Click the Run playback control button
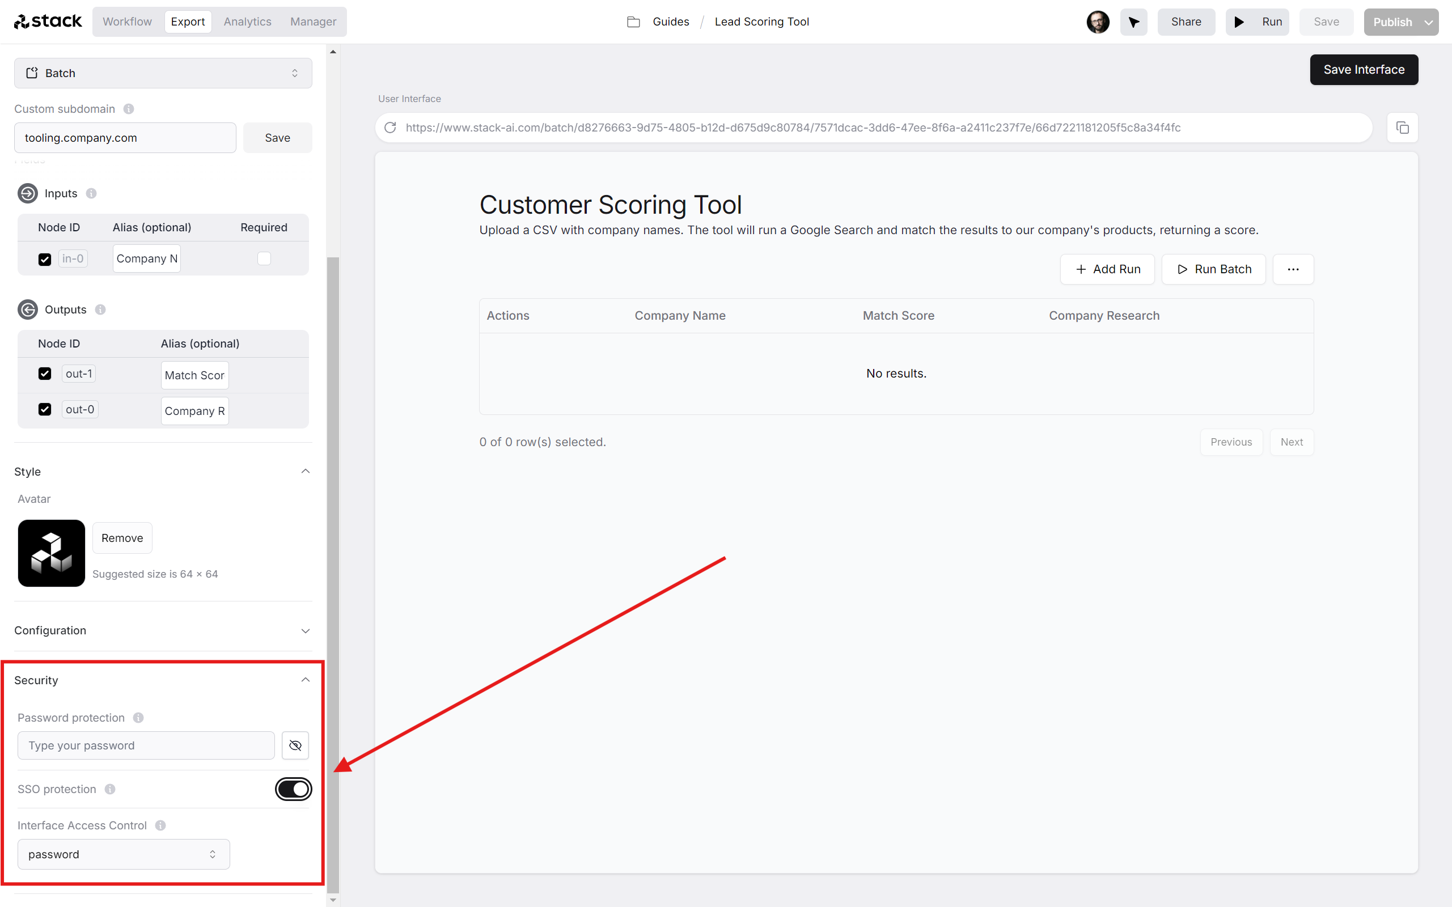The image size is (1452, 907). (x=1260, y=21)
